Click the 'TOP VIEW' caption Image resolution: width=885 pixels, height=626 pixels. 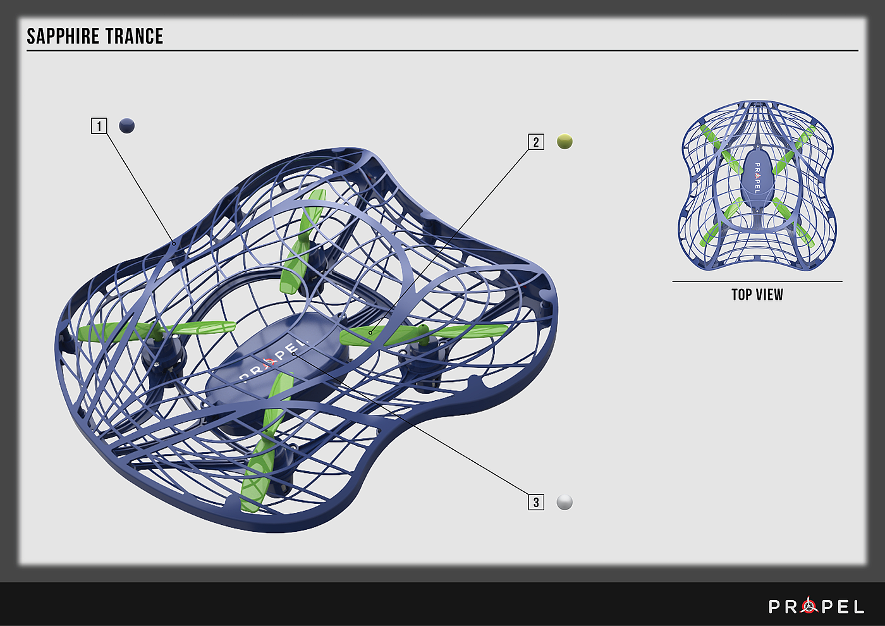[757, 295]
